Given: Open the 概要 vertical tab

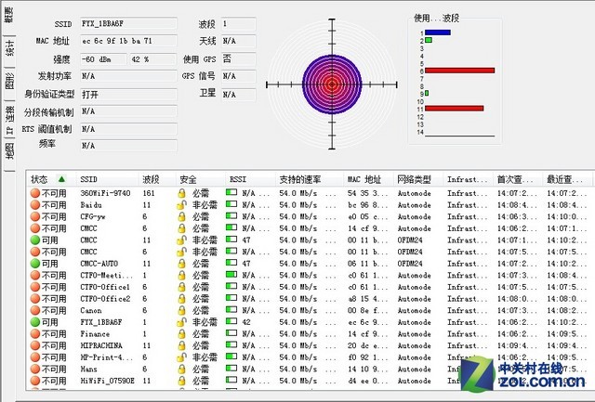Looking at the screenshot, I should (8, 16).
